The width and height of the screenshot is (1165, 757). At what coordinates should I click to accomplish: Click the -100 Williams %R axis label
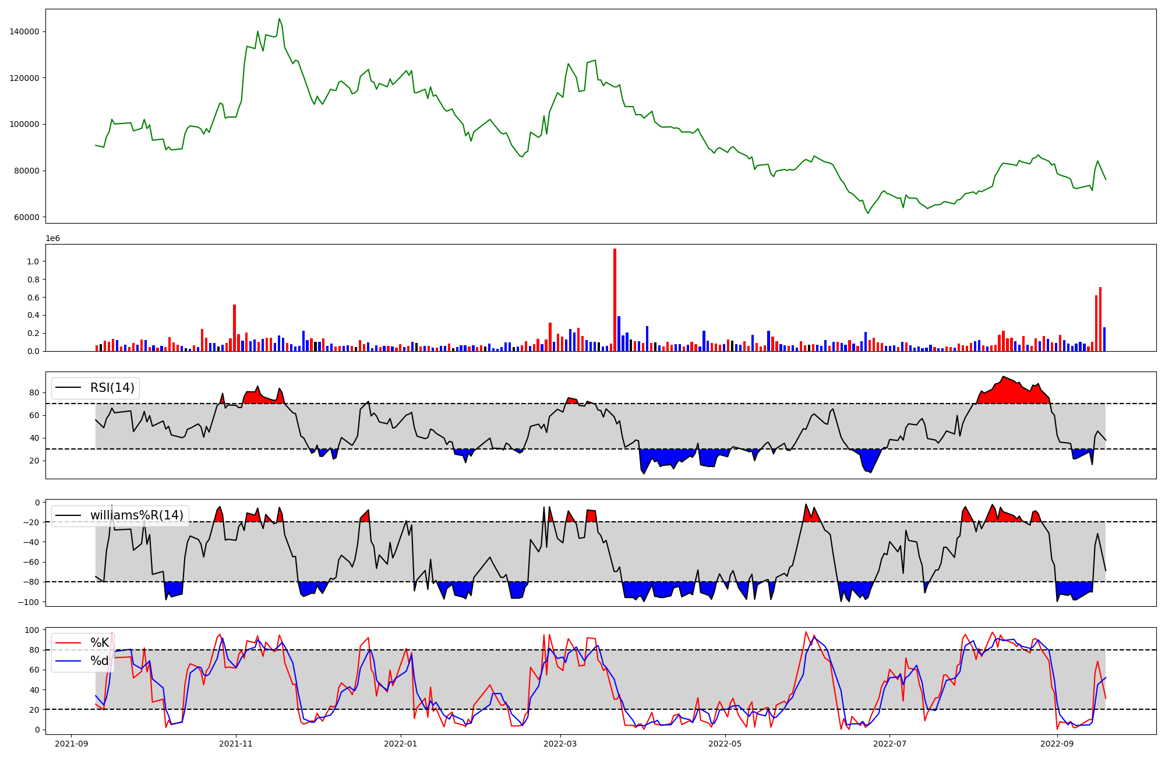click(x=29, y=602)
